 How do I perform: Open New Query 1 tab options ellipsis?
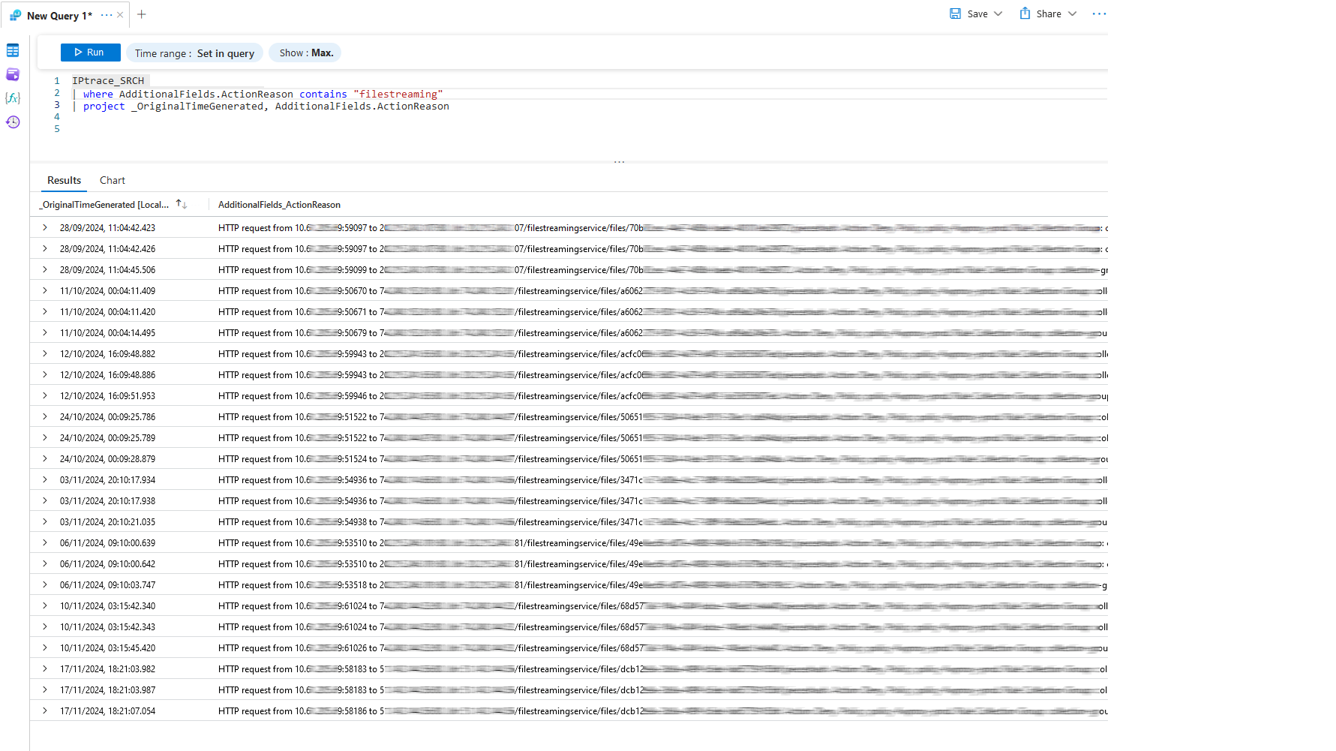coord(107,15)
